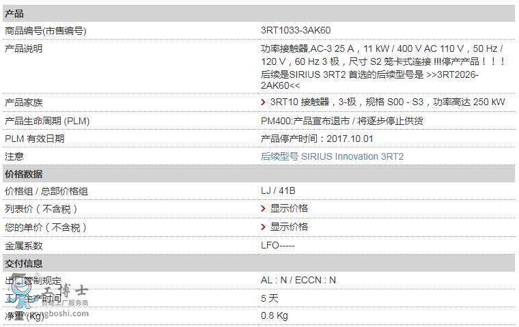Click the 产品 section header

tap(14, 13)
